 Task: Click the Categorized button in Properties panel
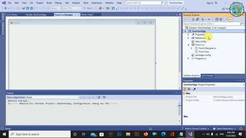tap(185, 89)
